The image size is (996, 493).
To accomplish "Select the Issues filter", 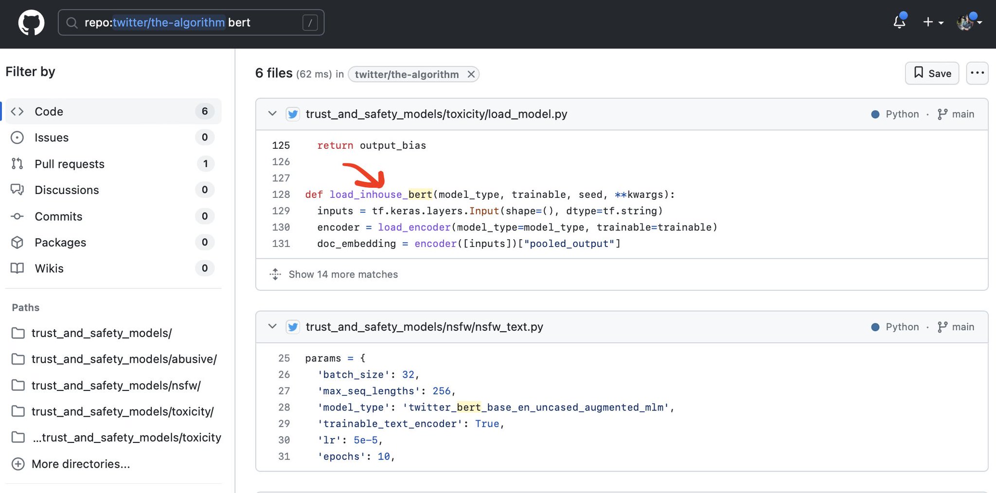I will coord(113,138).
